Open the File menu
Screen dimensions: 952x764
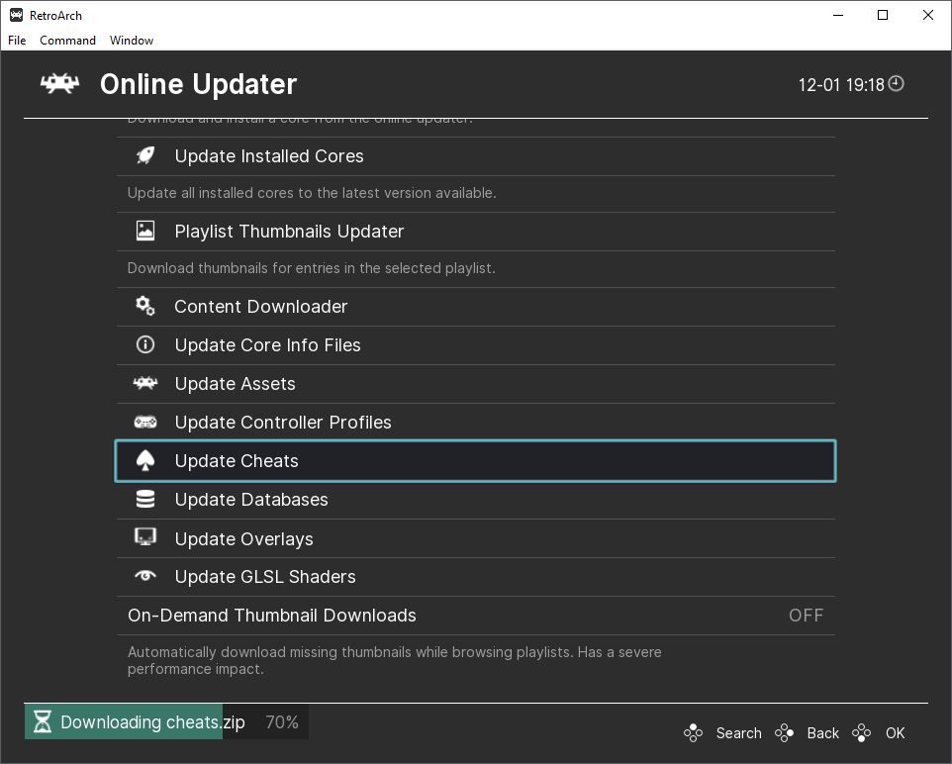click(17, 41)
